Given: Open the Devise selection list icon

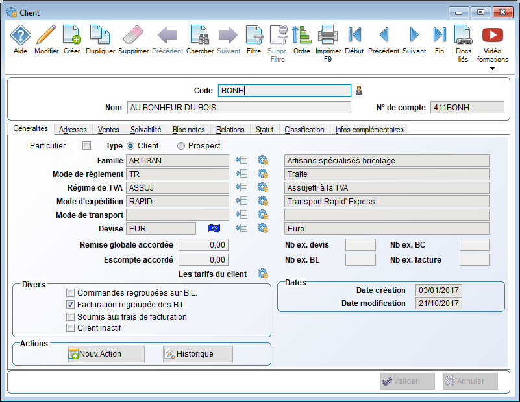Looking at the screenshot, I should click(241, 228).
